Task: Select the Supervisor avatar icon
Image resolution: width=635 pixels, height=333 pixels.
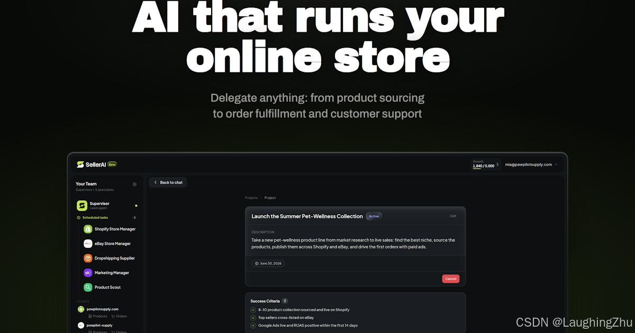Action: 82,206
